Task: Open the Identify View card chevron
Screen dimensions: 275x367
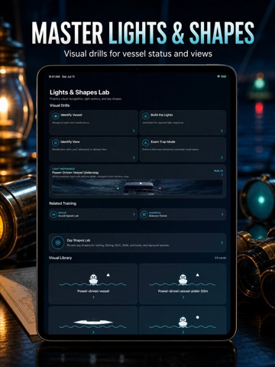Action: click(x=134, y=158)
